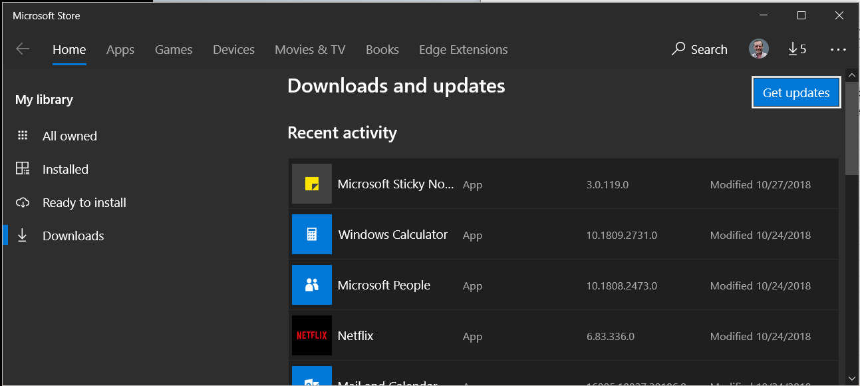Select Ready to install in My library
Image resolution: width=860 pixels, height=386 pixels.
click(84, 202)
